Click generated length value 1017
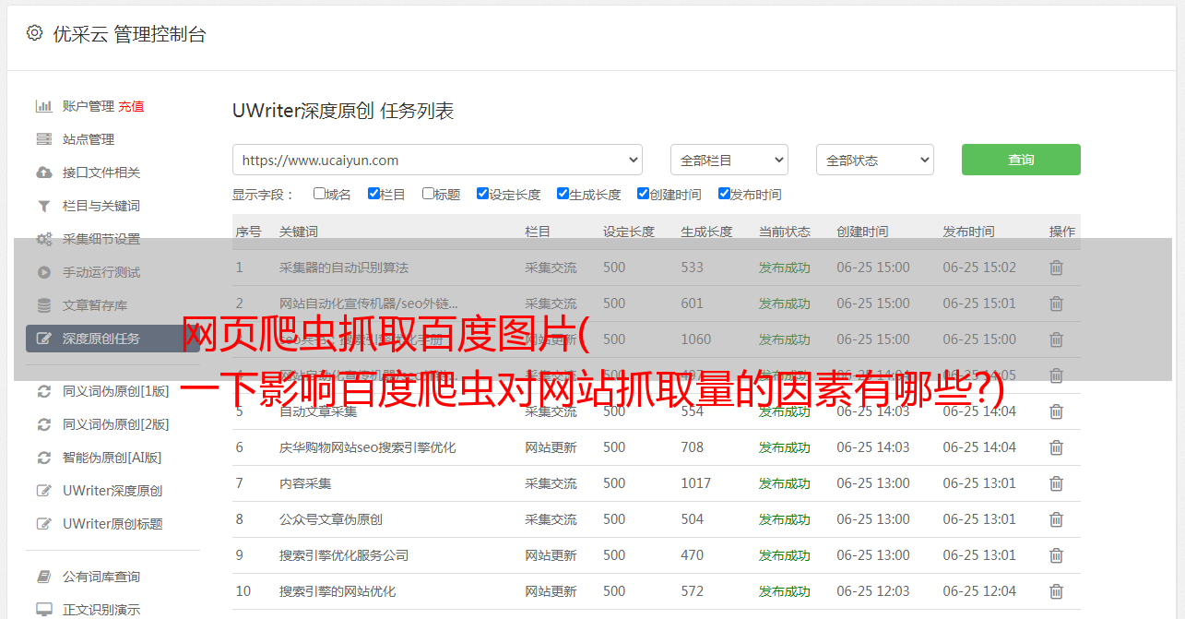This screenshot has height=619, width=1185. click(x=696, y=483)
